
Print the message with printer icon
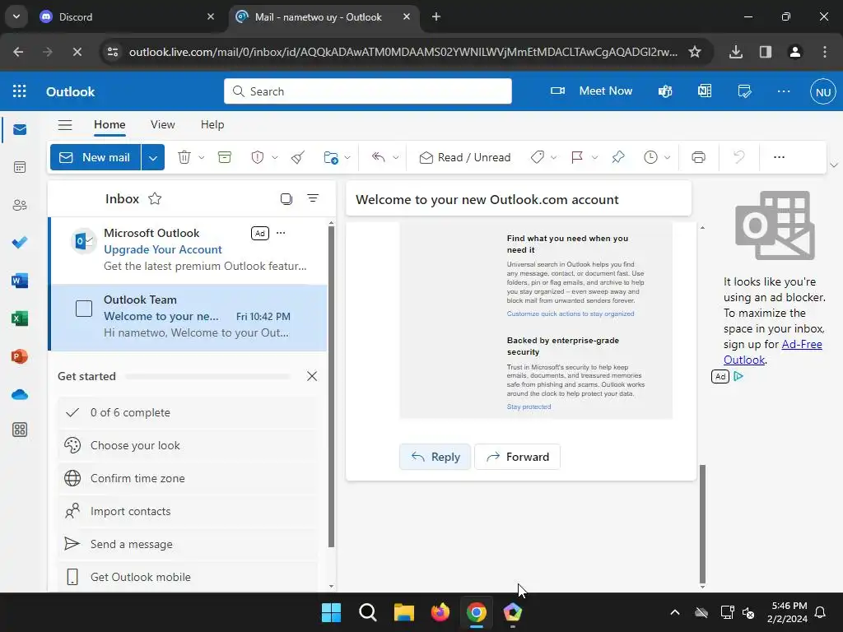(698, 157)
